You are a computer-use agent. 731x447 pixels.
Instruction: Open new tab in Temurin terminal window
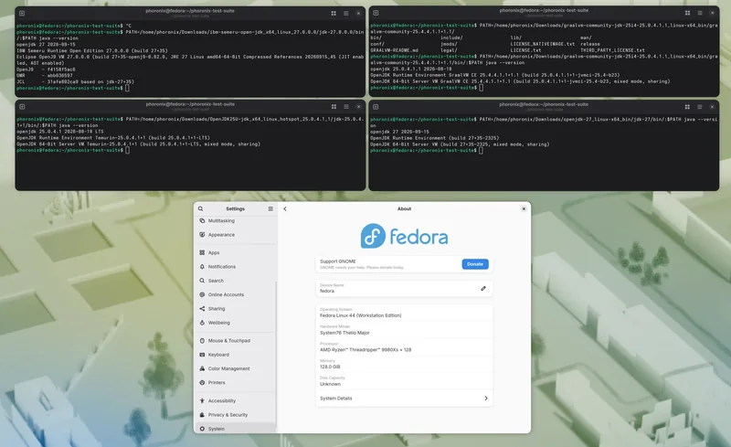pos(22,107)
